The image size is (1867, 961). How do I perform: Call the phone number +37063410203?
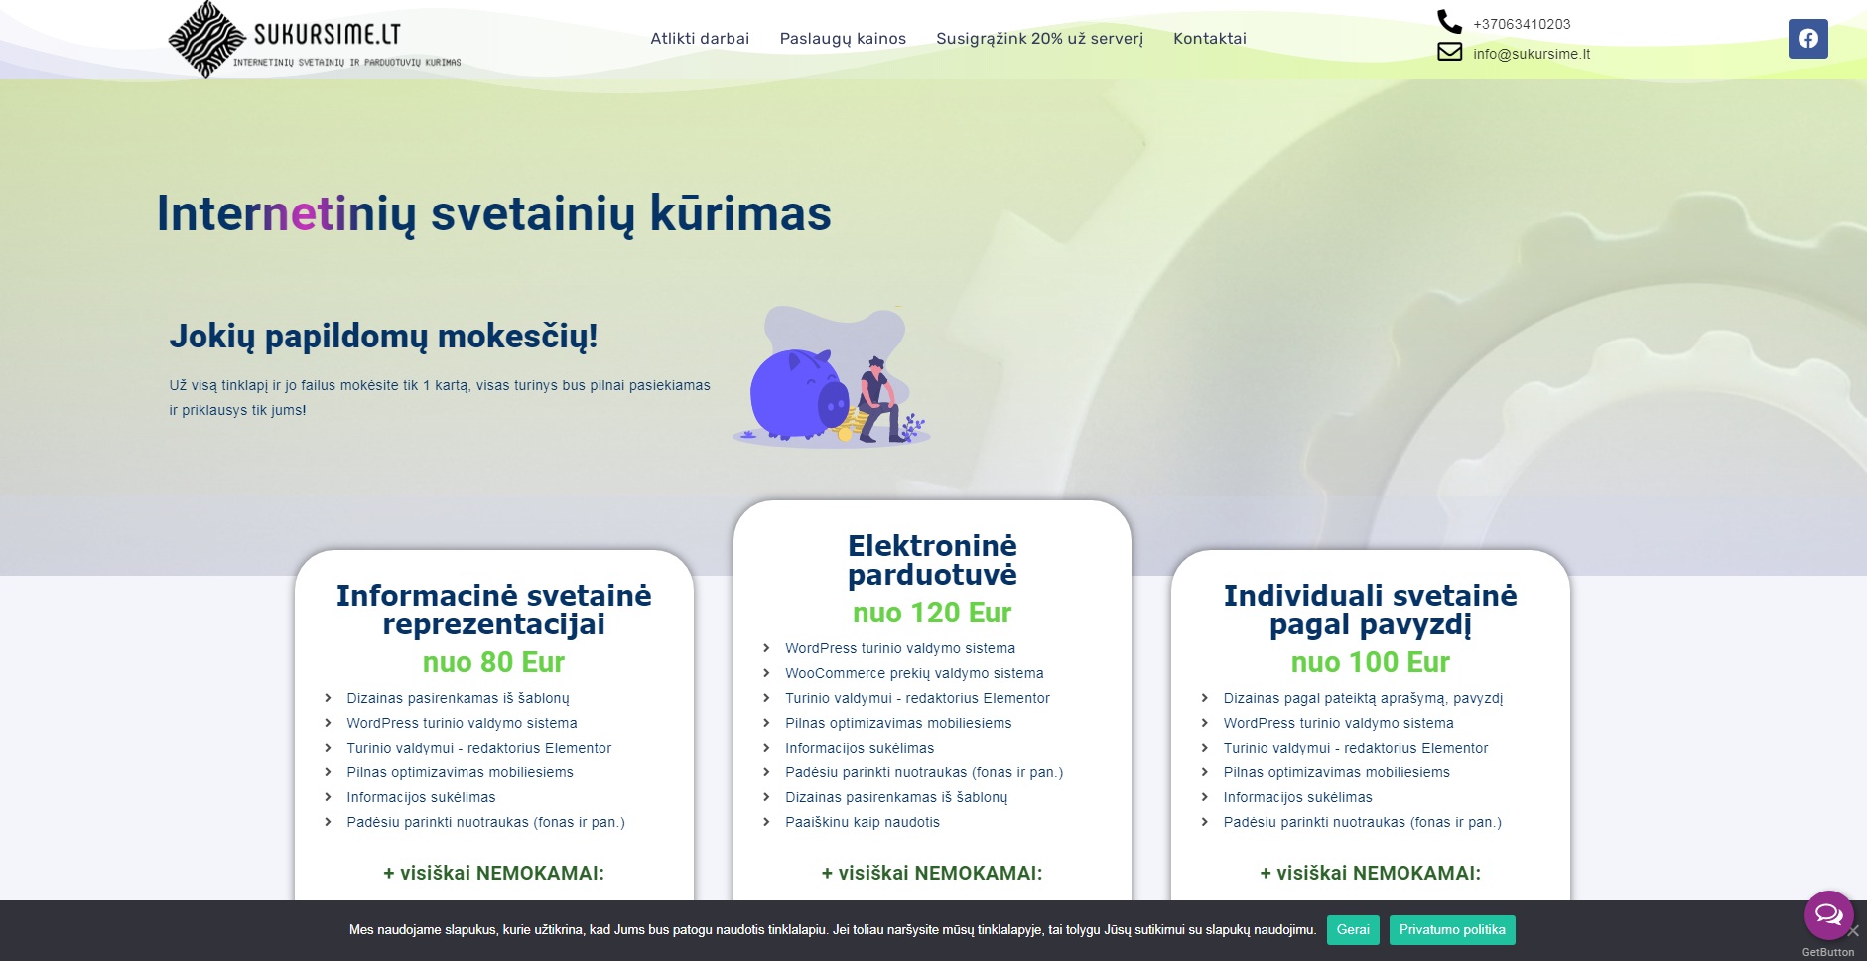(x=1522, y=24)
